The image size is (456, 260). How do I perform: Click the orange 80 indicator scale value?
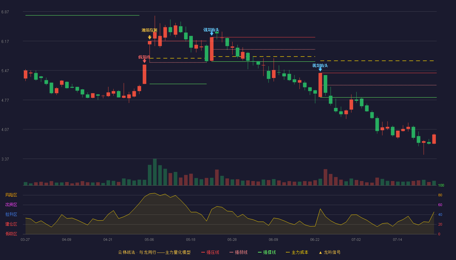pos(440,195)
